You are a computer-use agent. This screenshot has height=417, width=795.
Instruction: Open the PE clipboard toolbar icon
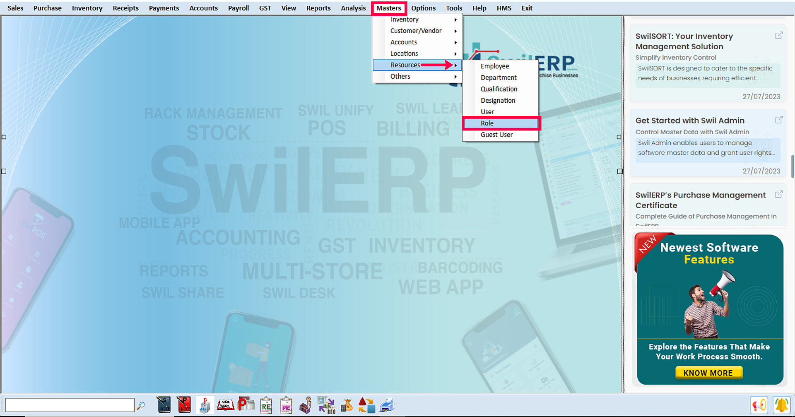pos(286,405)
